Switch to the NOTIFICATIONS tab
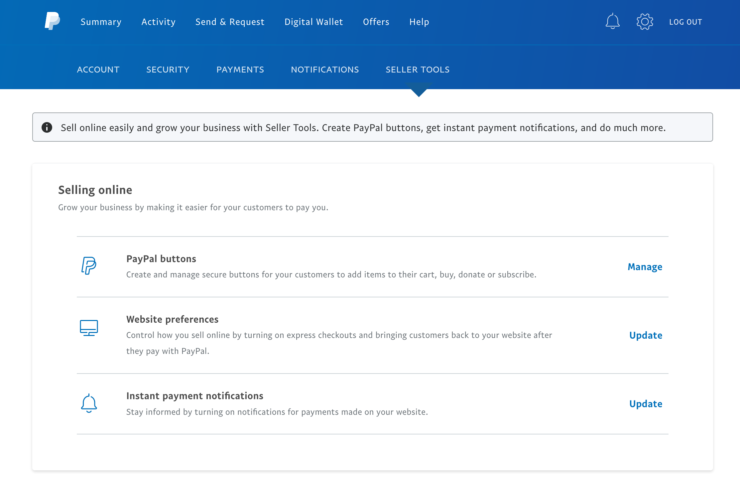Image resolution: width=740 pixels, height=479 pixels. 325,70
